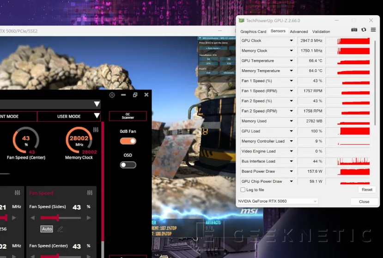This screenshot has height=258, width=383.
Task: Click the GPU-Z refresh icon
Action: click(x=364, y=30)
